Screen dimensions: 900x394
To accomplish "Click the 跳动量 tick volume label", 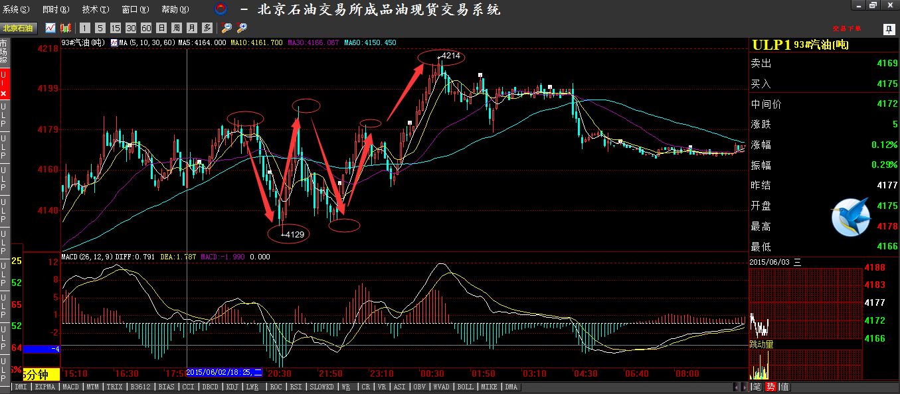I will [x=762, y=344].
